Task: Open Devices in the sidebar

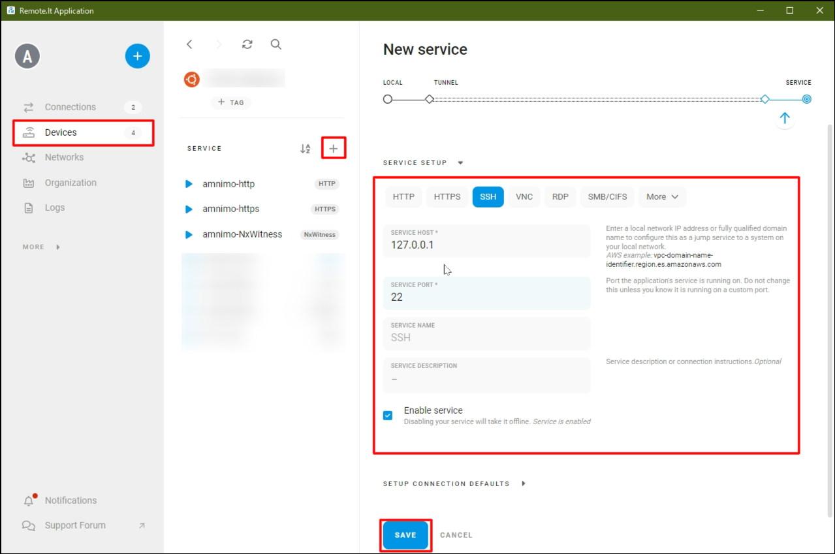Action: click(82, 132)
